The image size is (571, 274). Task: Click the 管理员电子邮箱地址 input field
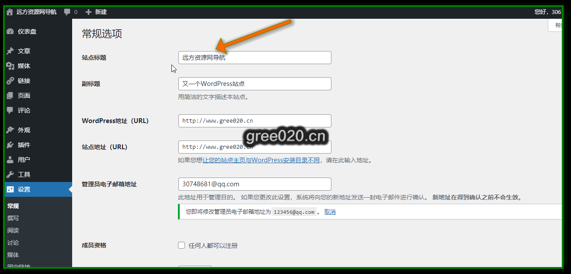254,184
